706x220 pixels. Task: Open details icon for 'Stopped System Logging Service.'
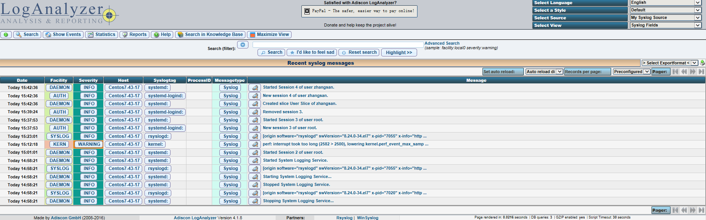255,185
